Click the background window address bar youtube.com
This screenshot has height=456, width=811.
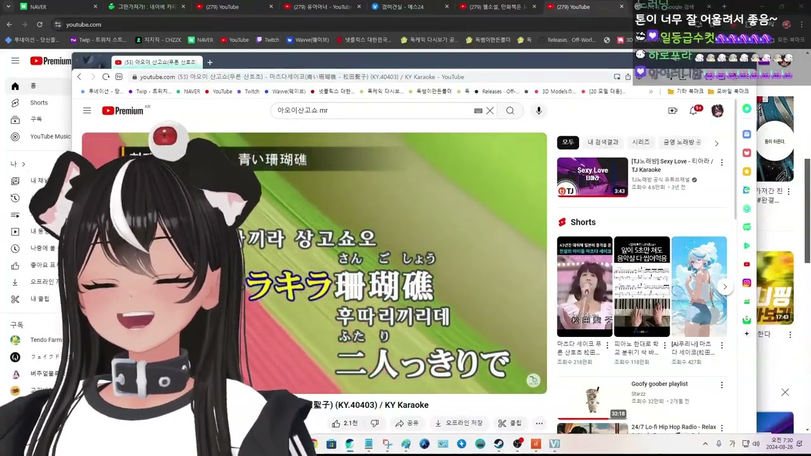click(342, 24)
